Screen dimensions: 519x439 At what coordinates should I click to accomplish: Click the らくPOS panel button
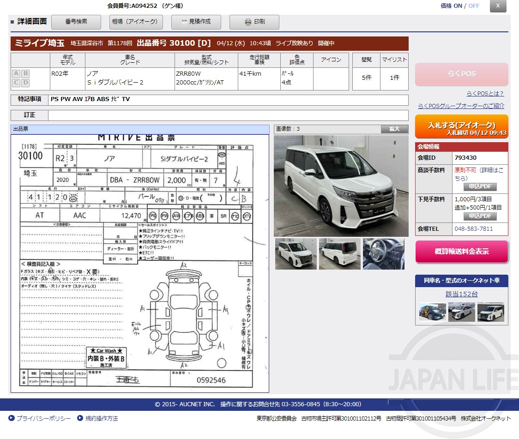(x=461, y=74)
